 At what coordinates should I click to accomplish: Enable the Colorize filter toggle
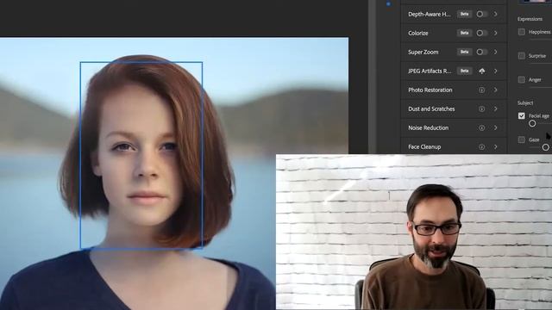(x=481, y=33)
